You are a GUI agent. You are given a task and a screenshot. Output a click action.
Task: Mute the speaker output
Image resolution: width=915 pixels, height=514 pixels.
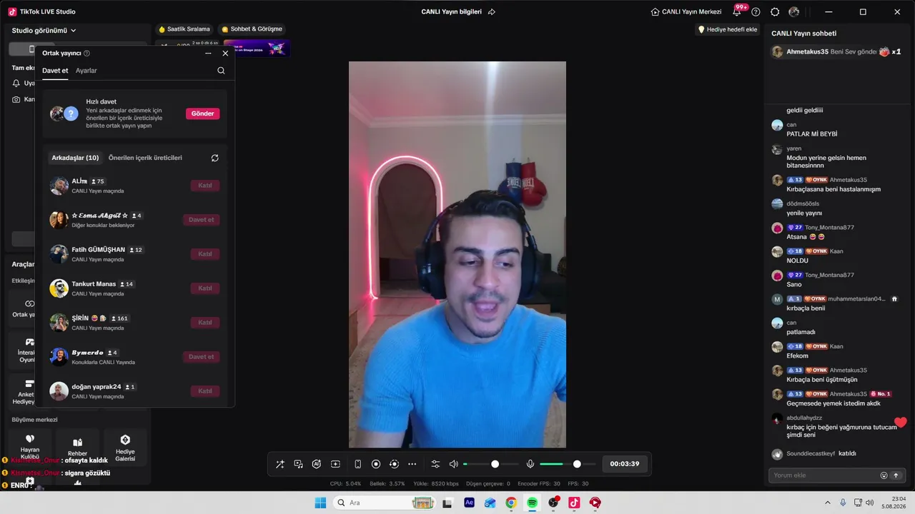coord(453,464)
